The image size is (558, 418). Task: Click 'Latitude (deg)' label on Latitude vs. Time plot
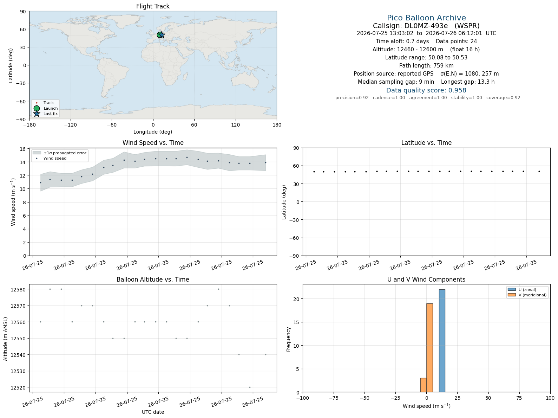click(x=284, y=202)
